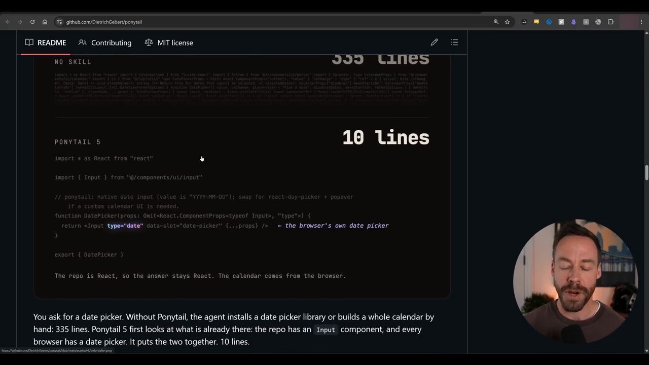649x365 pixels.
Task: Go back to the previous page
Action: 8,22
